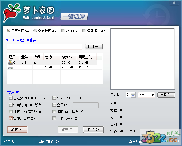Click the 打开 button
This screenshot has height=146, width=182.
click(94, 47)
